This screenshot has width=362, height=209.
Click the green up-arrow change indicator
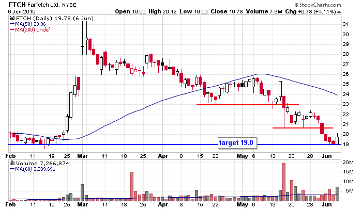tap(339, 12)
